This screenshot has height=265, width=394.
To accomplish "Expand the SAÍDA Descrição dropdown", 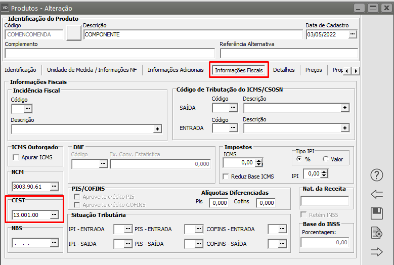I will tap(345, 108).
